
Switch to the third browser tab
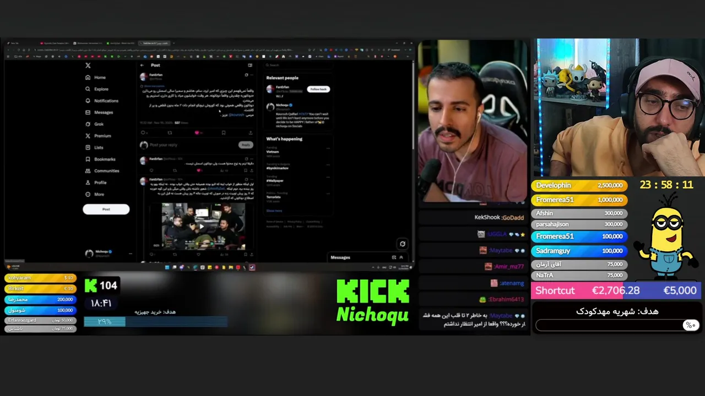click(x=88, y=43)
